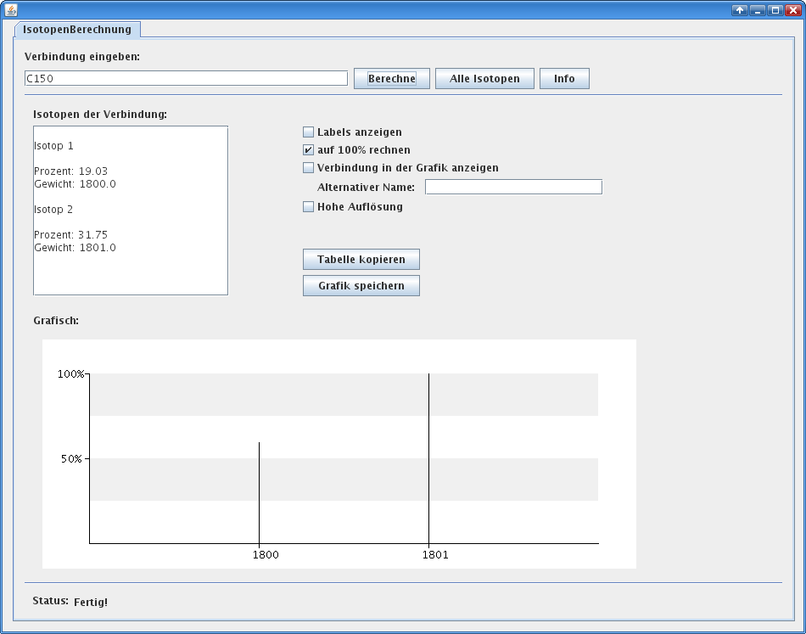The width and height of the screenshot is (806, 634).
Task: Toggle Verbindung in der Grafik anzeigen
Action: point(309,168)
